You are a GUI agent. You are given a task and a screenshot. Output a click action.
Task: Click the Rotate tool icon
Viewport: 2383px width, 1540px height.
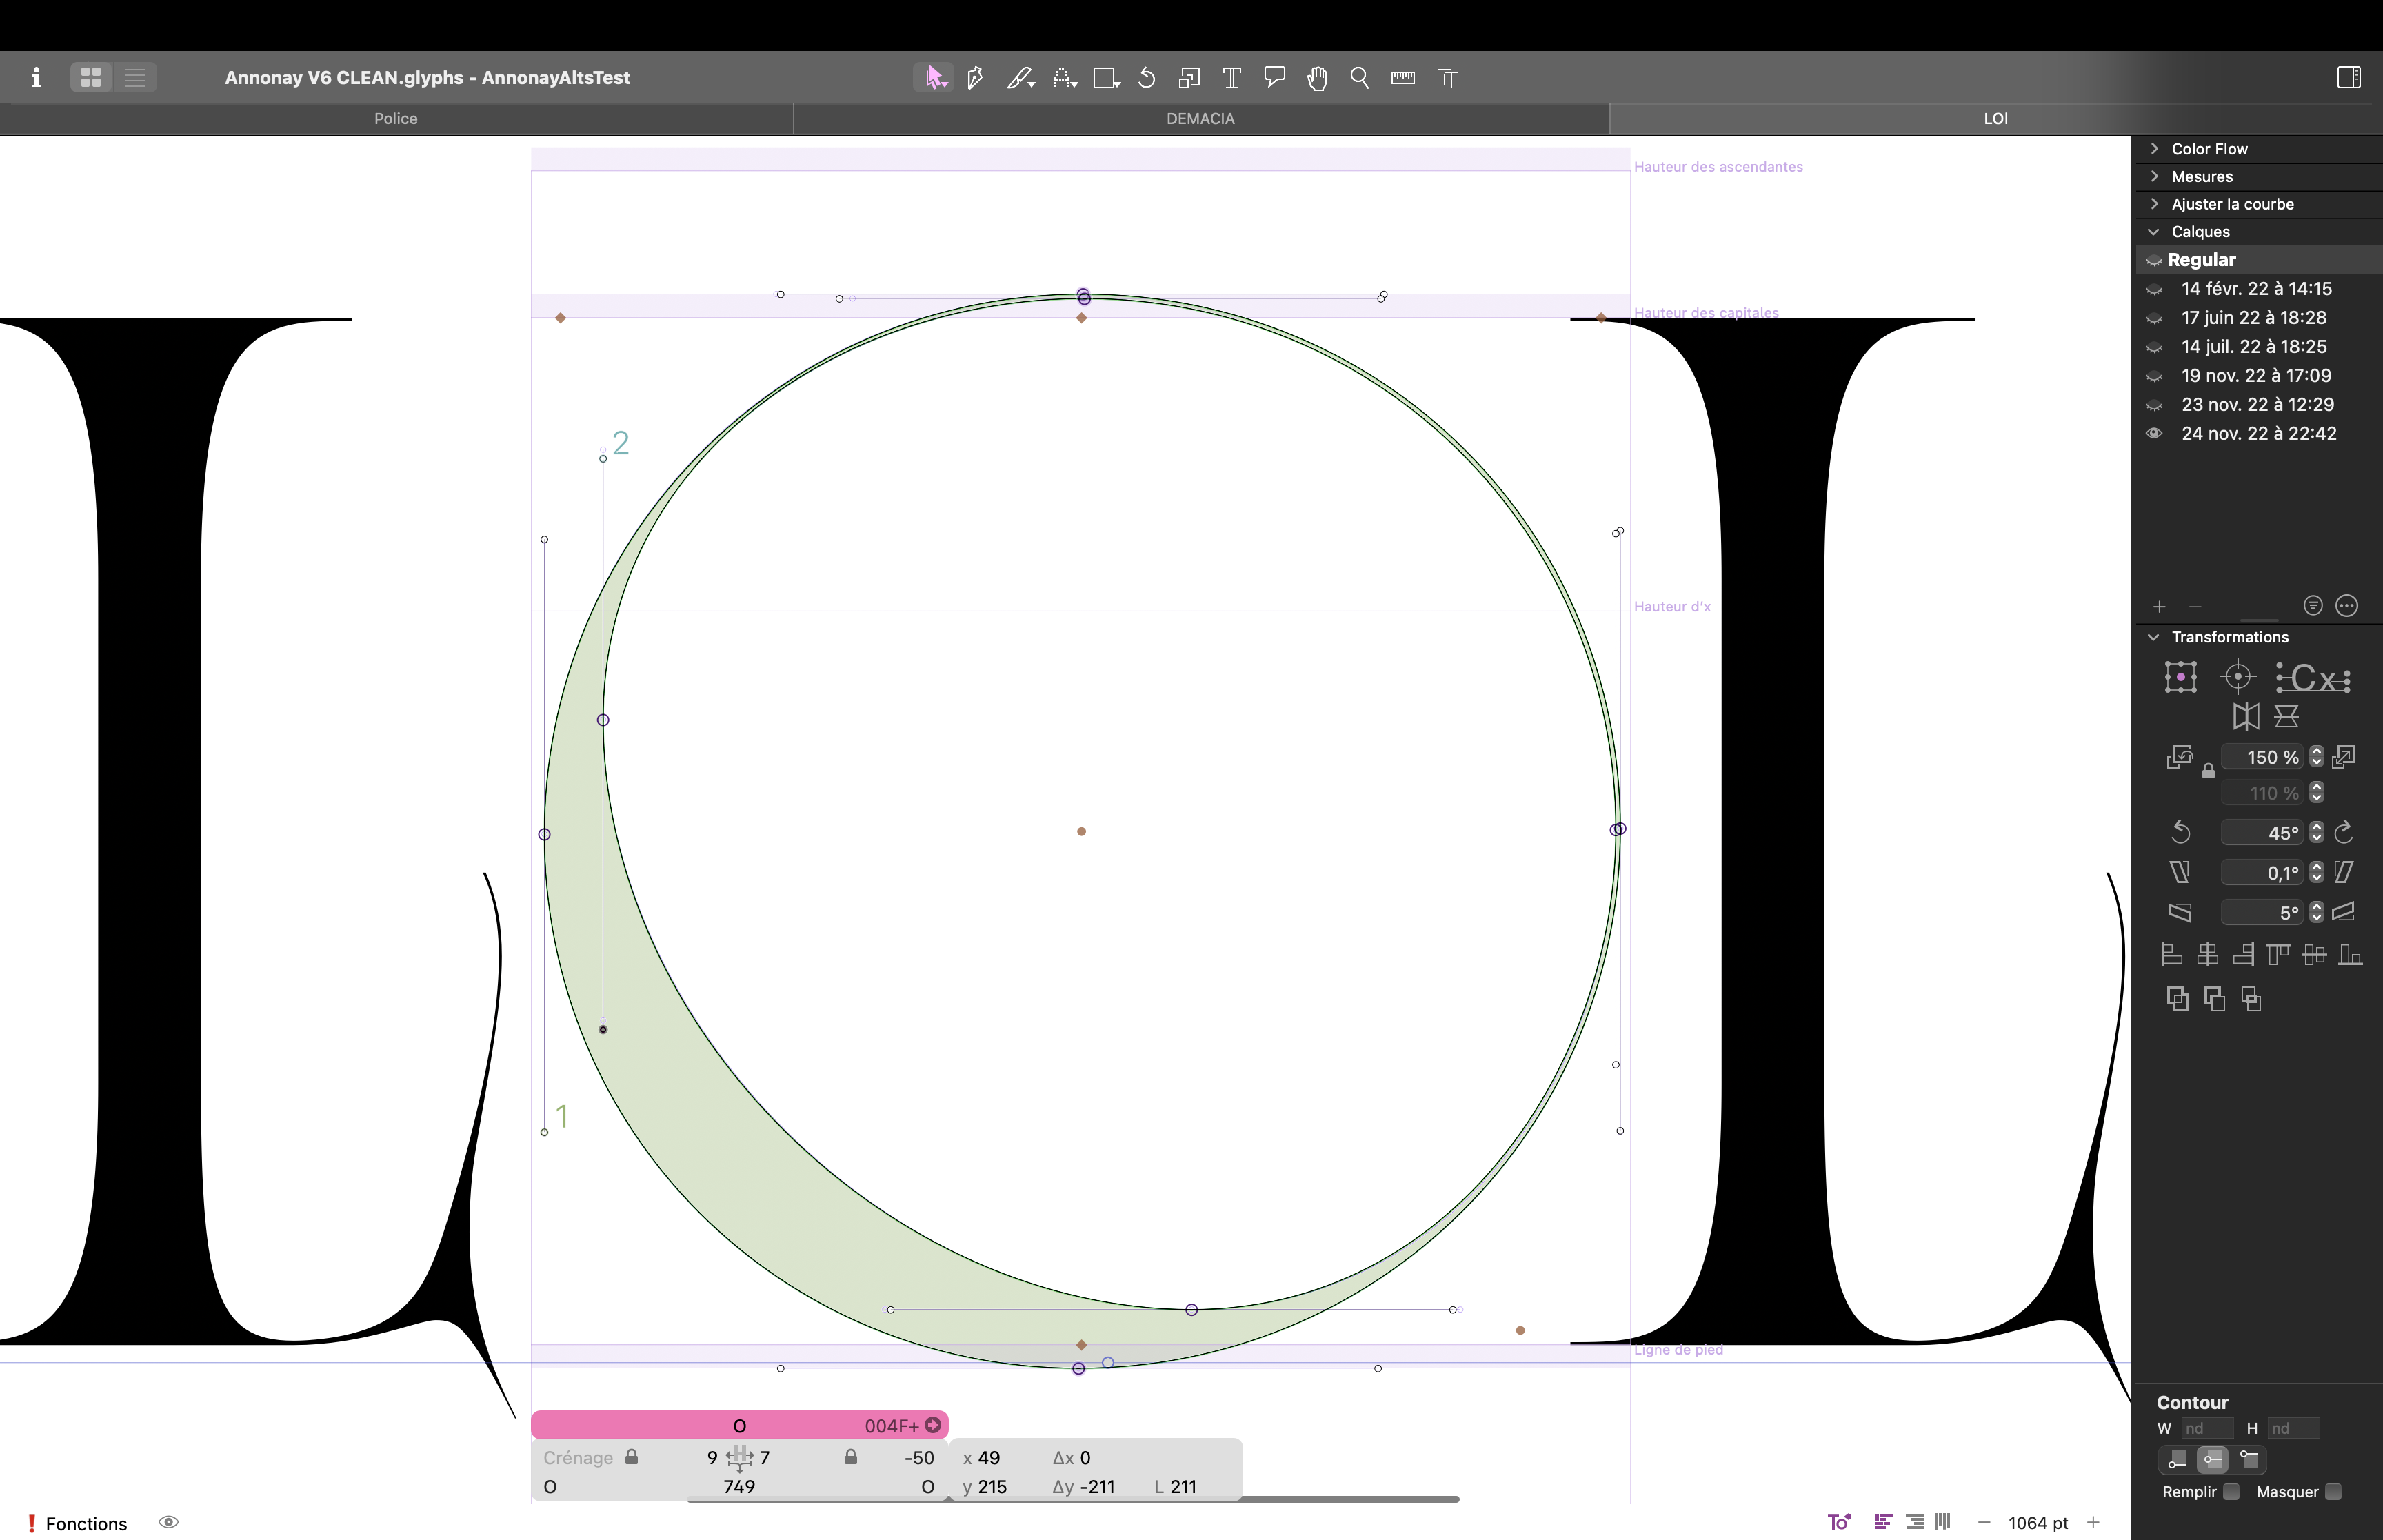pos(1147,78)
